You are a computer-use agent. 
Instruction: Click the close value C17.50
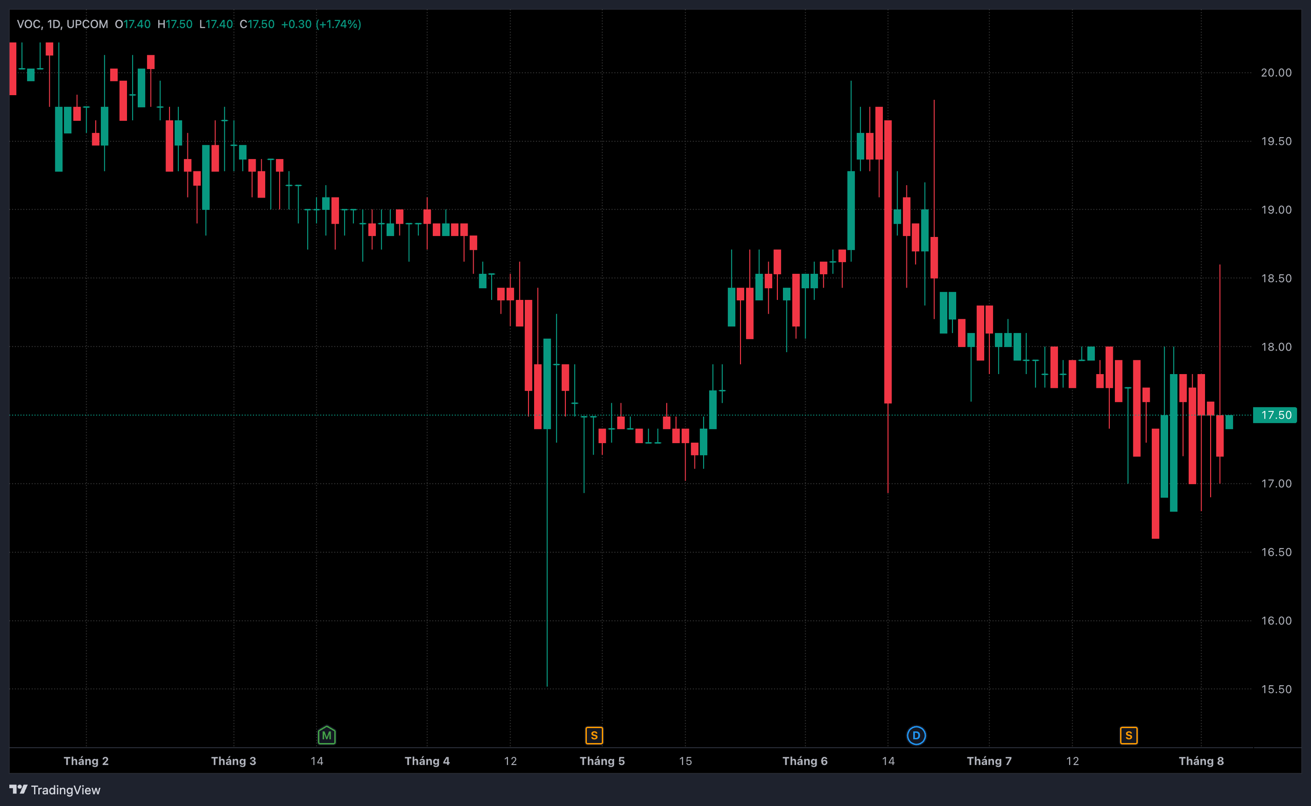pyautogui.click(x=257, y=24)
